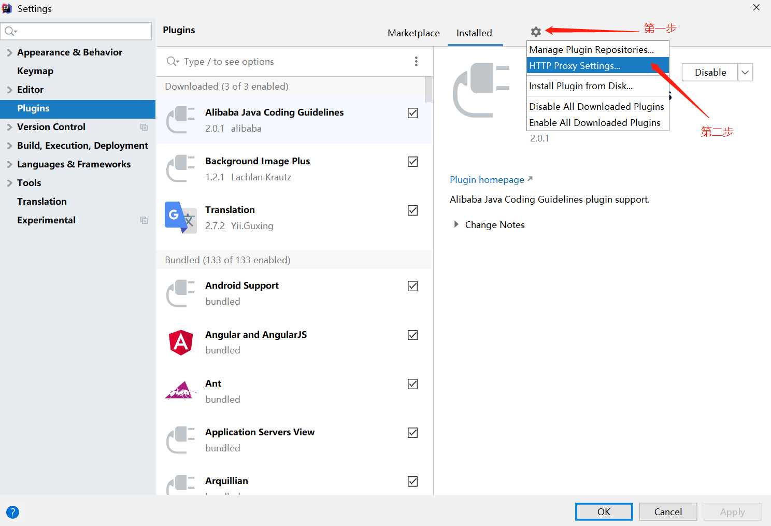Select Install Plugin from Disk
The image size is (771, 526).
(598, 86)
